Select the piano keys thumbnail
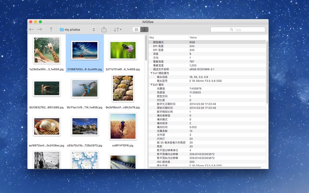309x193 pixels. [123, 161]
